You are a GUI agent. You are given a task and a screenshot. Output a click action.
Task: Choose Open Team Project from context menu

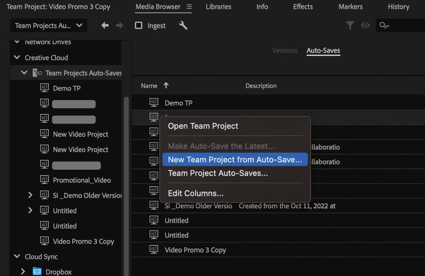[203, 126]
